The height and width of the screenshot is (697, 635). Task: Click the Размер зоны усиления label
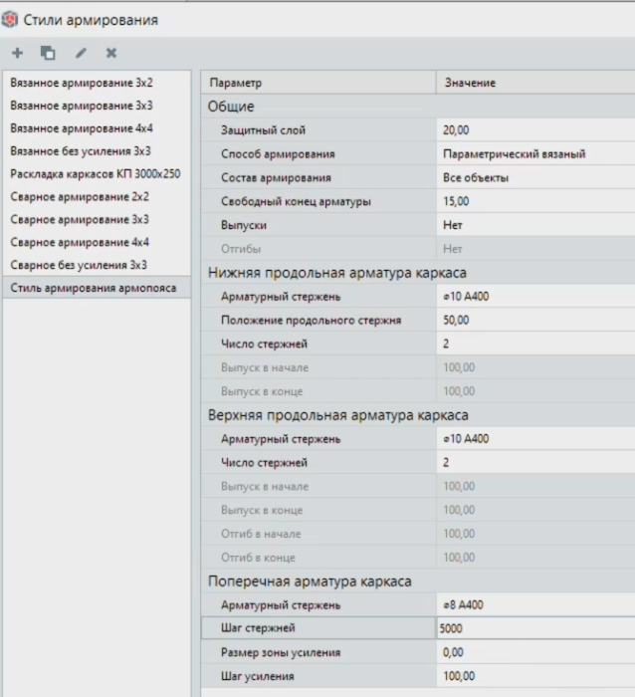pyautogui.click(x=281, y=652)
